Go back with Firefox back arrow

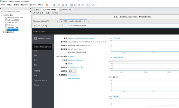[35, 25]
